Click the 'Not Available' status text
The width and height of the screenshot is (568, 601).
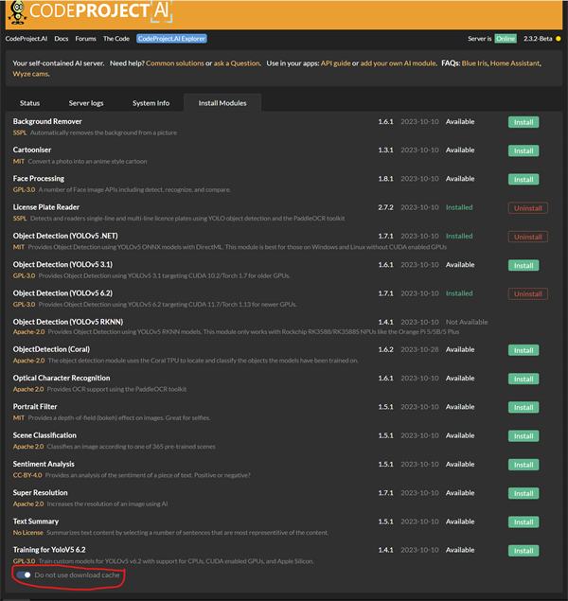coord(467,322)
